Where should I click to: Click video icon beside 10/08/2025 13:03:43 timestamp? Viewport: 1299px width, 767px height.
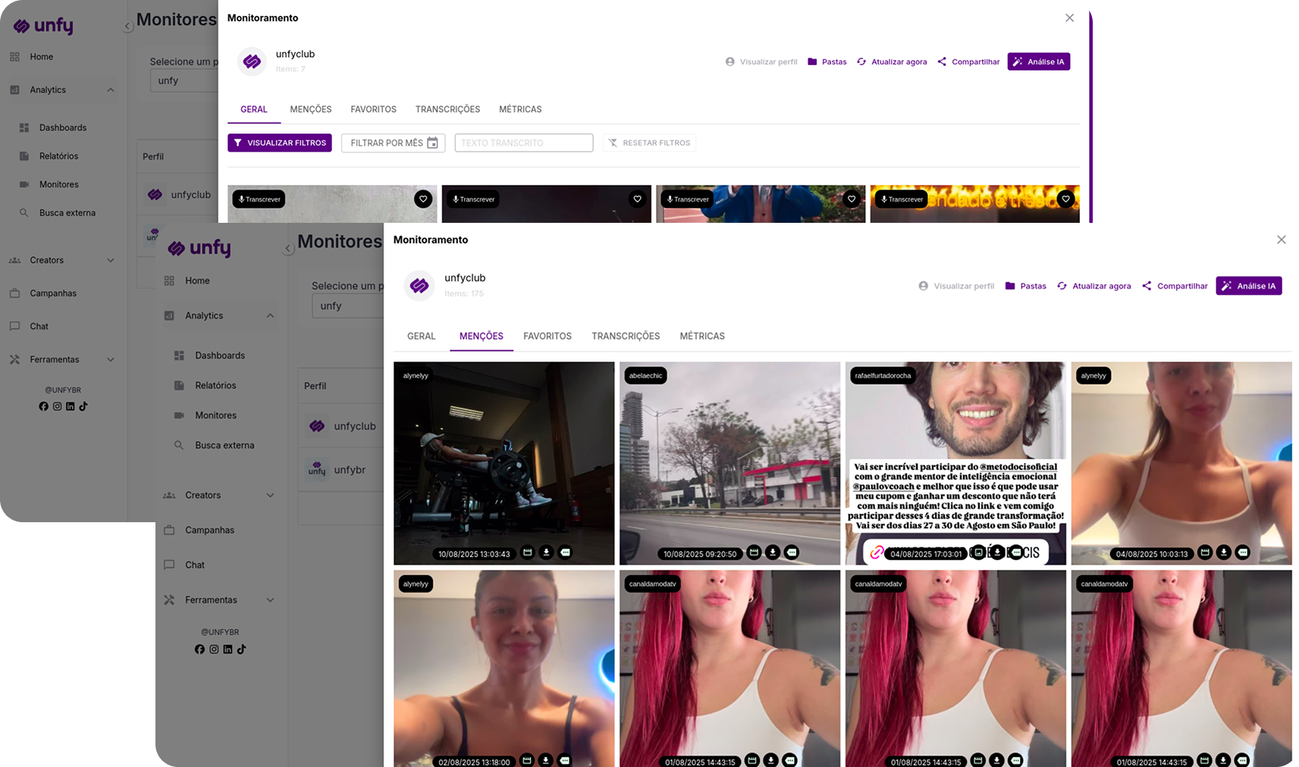(x=528, y=553)
